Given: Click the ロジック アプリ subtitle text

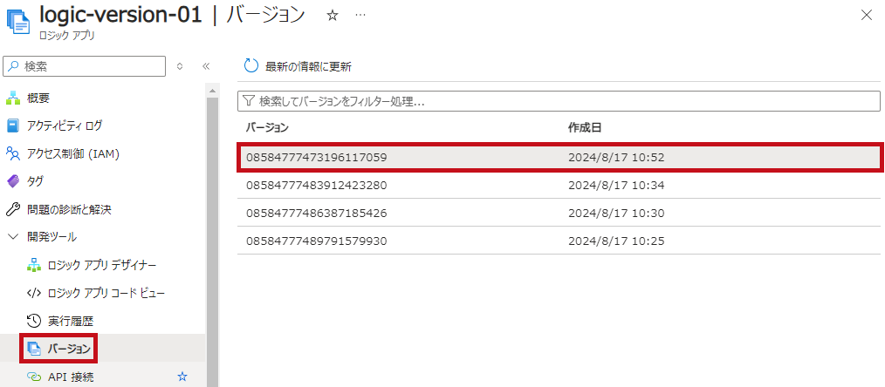Looking at the screenshot, I should coord(66,36).
